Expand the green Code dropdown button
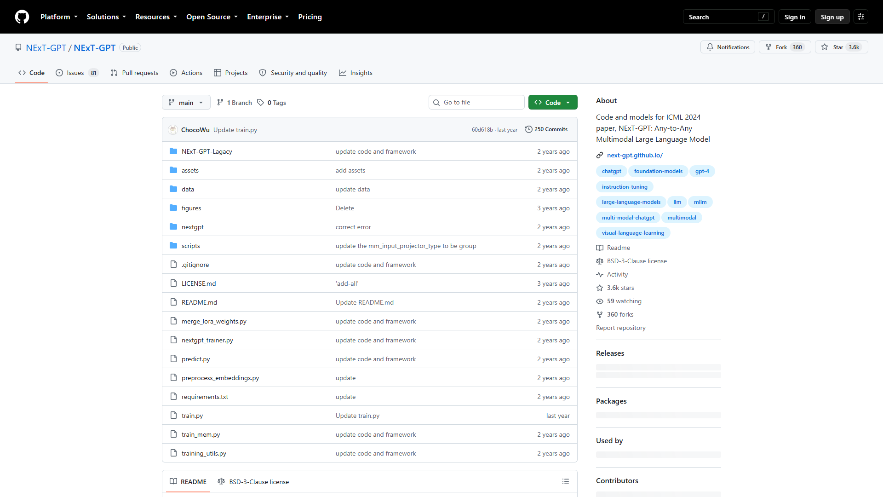This screenshot has width=883, height=497. (553, 103)
